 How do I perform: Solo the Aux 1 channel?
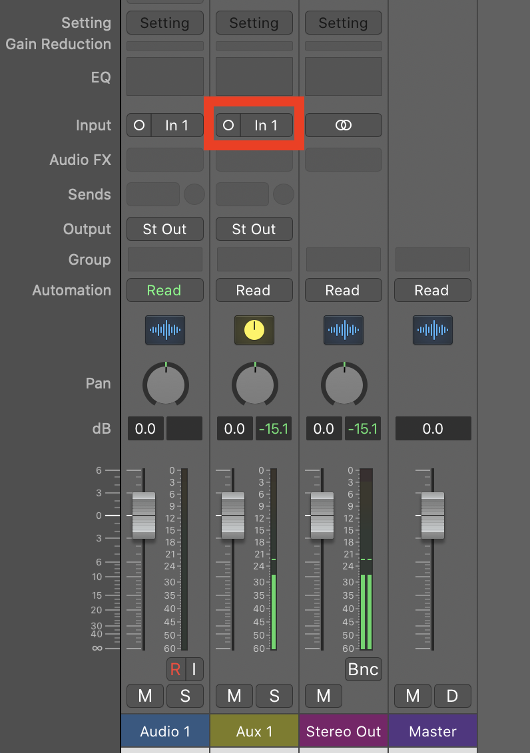pyautogui.click(x=274, y=696)
